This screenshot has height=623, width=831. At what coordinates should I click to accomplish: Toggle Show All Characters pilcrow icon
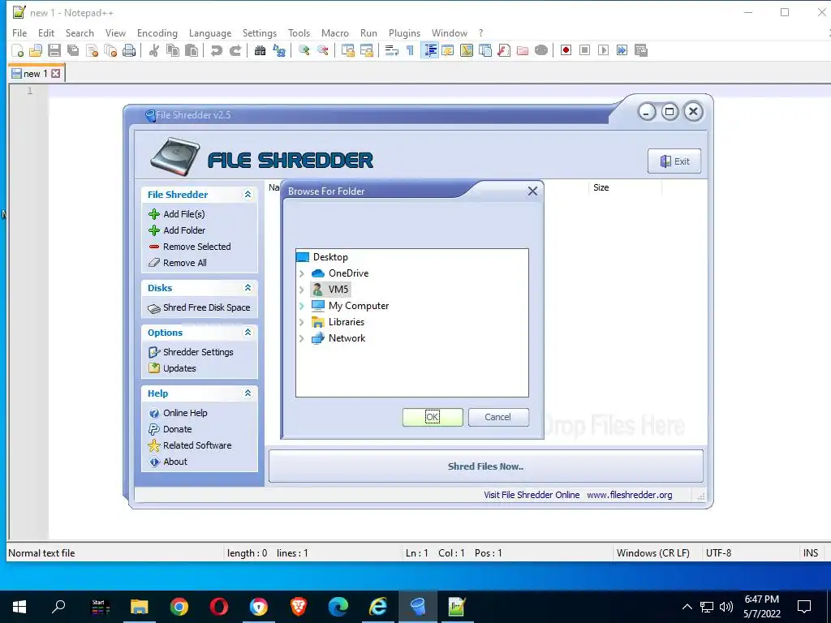(410, 50)
